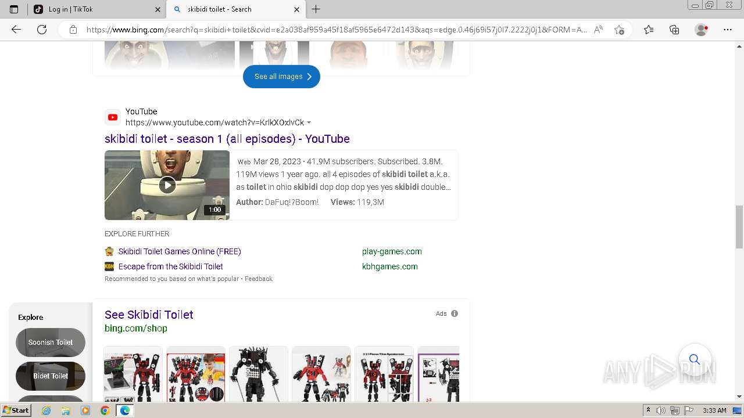The image size is (744, 418).
Task: Click the 3:33 AM system clock
Action: point(714,410)
